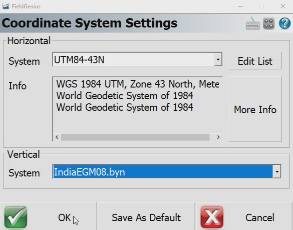Select the UTM84-43N combo box field

coord(133,60)
